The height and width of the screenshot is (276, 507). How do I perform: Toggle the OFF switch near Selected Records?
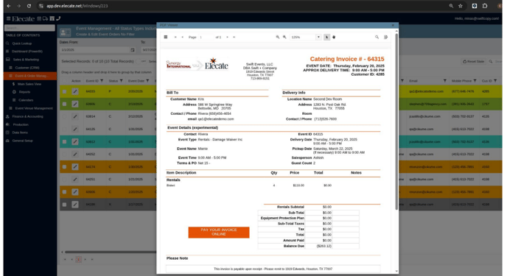point(142,61)
